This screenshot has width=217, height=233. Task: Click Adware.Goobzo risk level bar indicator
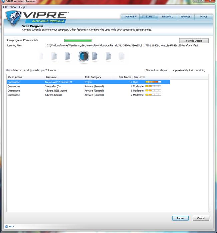tap(153, 95)
